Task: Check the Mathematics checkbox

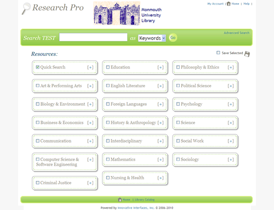Action: 108,160
